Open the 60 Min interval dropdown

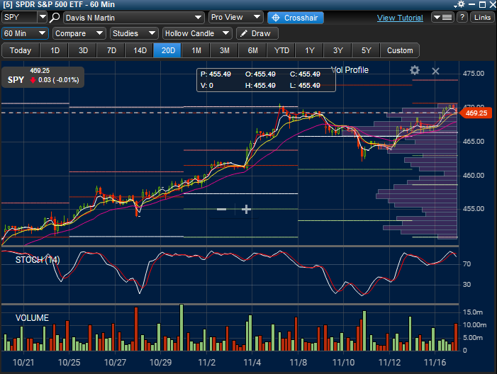[25, 33]
